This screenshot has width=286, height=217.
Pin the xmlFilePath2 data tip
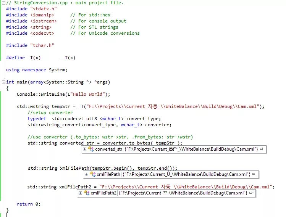(x=251, y=193)
